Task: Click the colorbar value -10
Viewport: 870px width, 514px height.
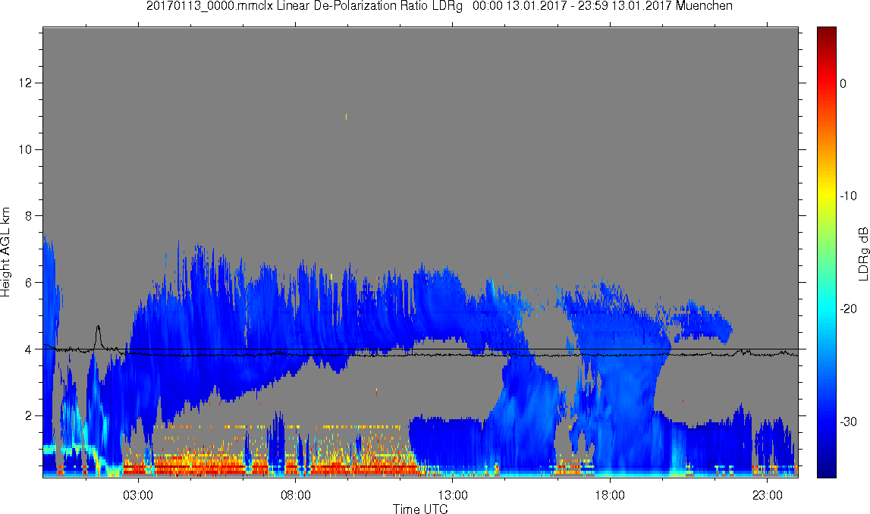Action: [848, 196]
